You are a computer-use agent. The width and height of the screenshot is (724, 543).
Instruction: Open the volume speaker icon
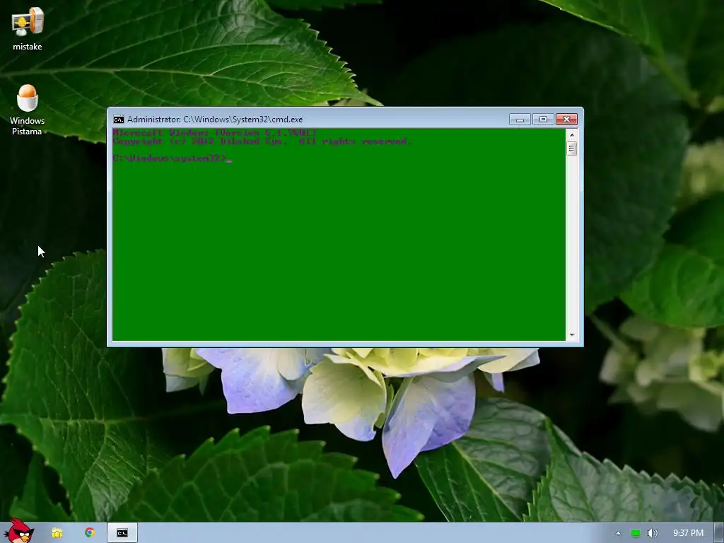[652, 533]
